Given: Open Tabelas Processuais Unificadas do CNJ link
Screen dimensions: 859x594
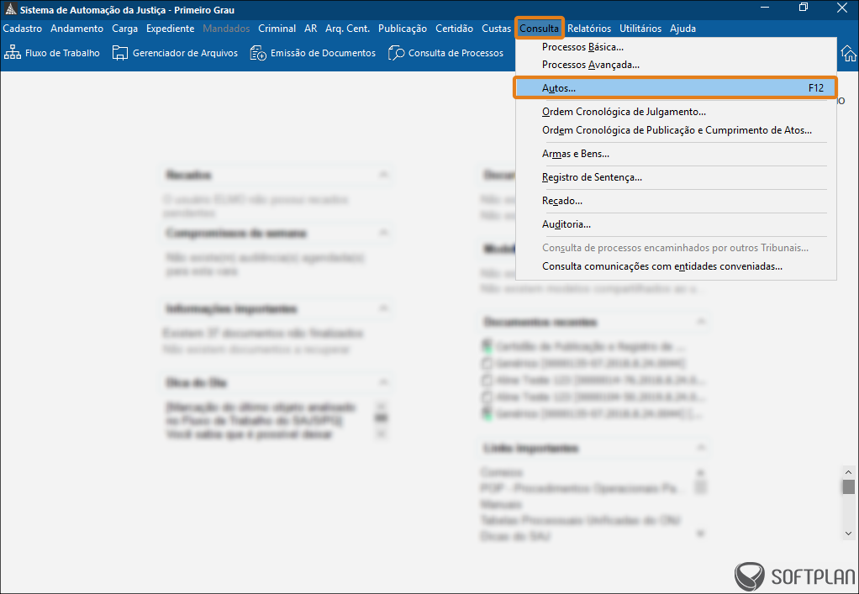Looking at the screenshot, I should click(580, 520).
